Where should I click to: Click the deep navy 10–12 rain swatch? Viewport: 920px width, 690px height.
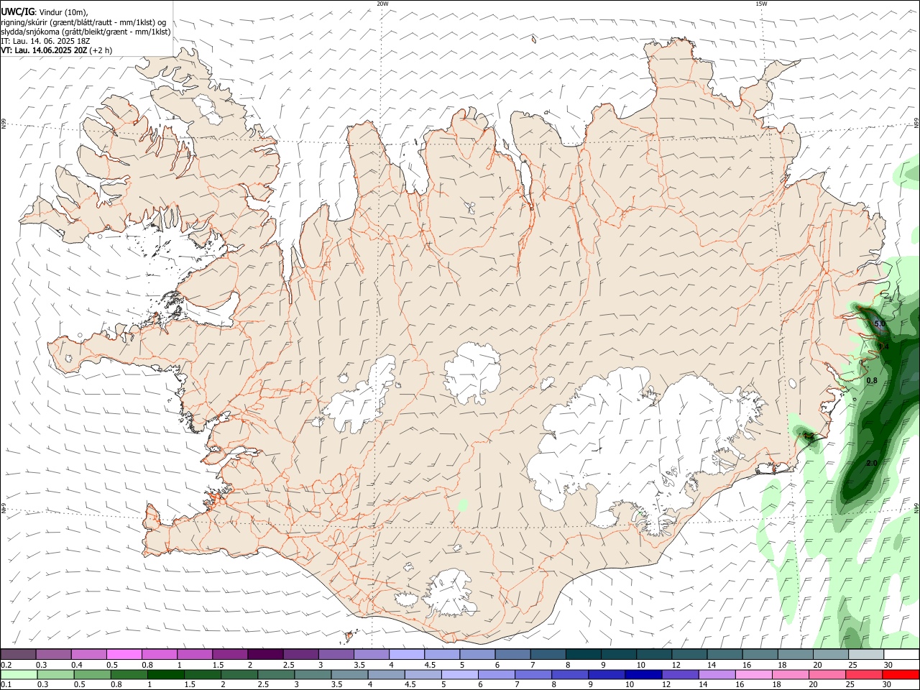[x=643, y=675]
